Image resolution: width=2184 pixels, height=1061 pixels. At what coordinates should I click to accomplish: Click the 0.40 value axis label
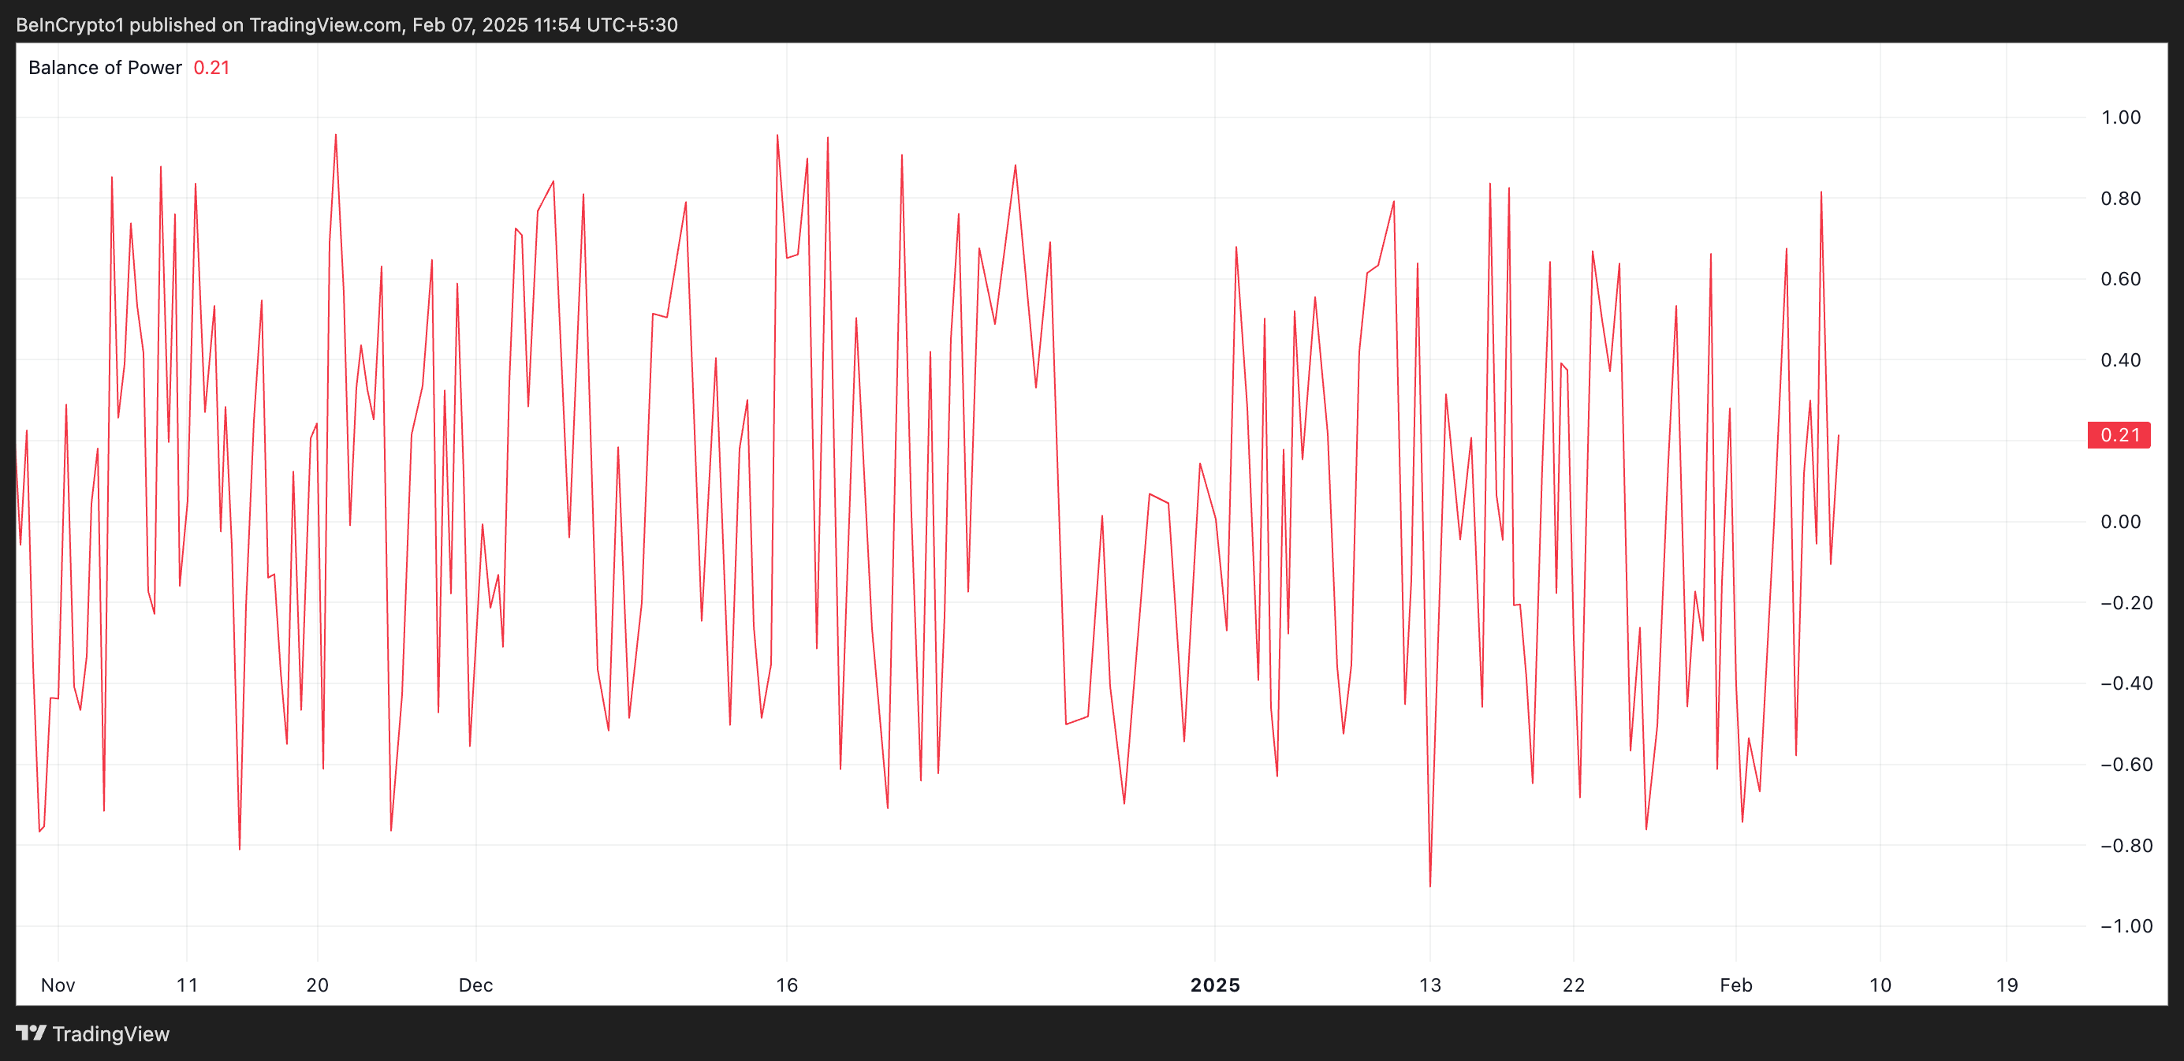(2120, 360)
